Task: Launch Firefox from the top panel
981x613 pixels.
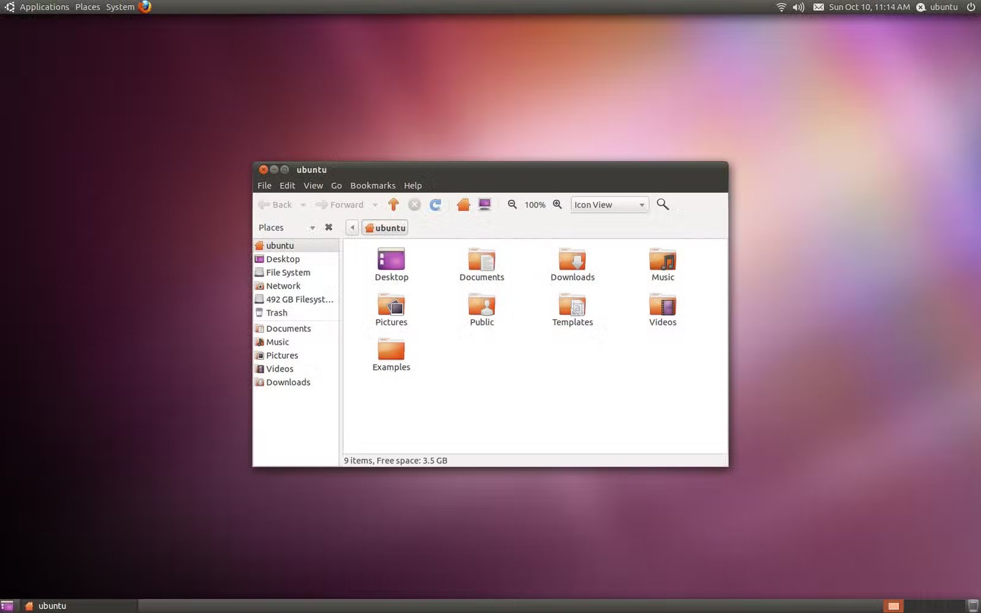Action: 145,7
